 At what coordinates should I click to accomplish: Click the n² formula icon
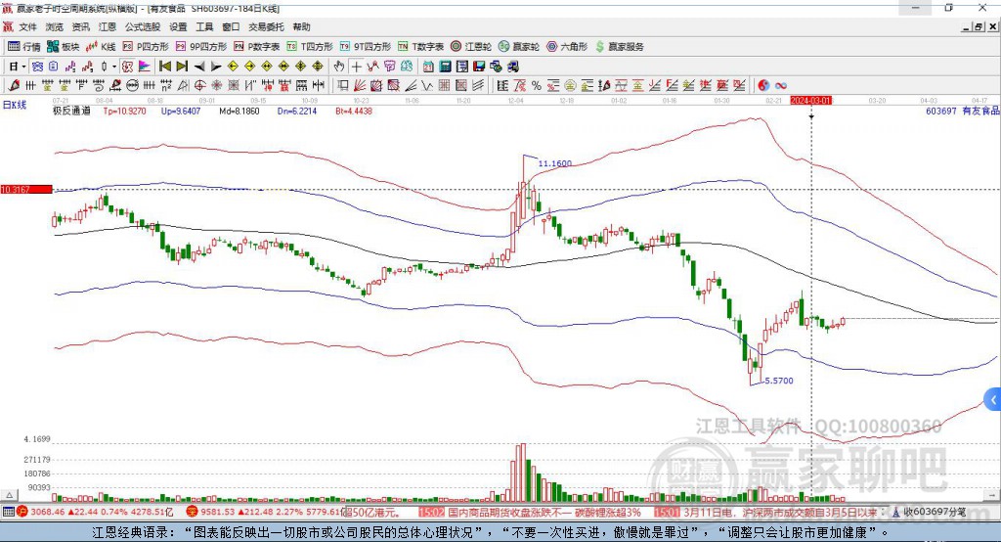pos(166,86)
